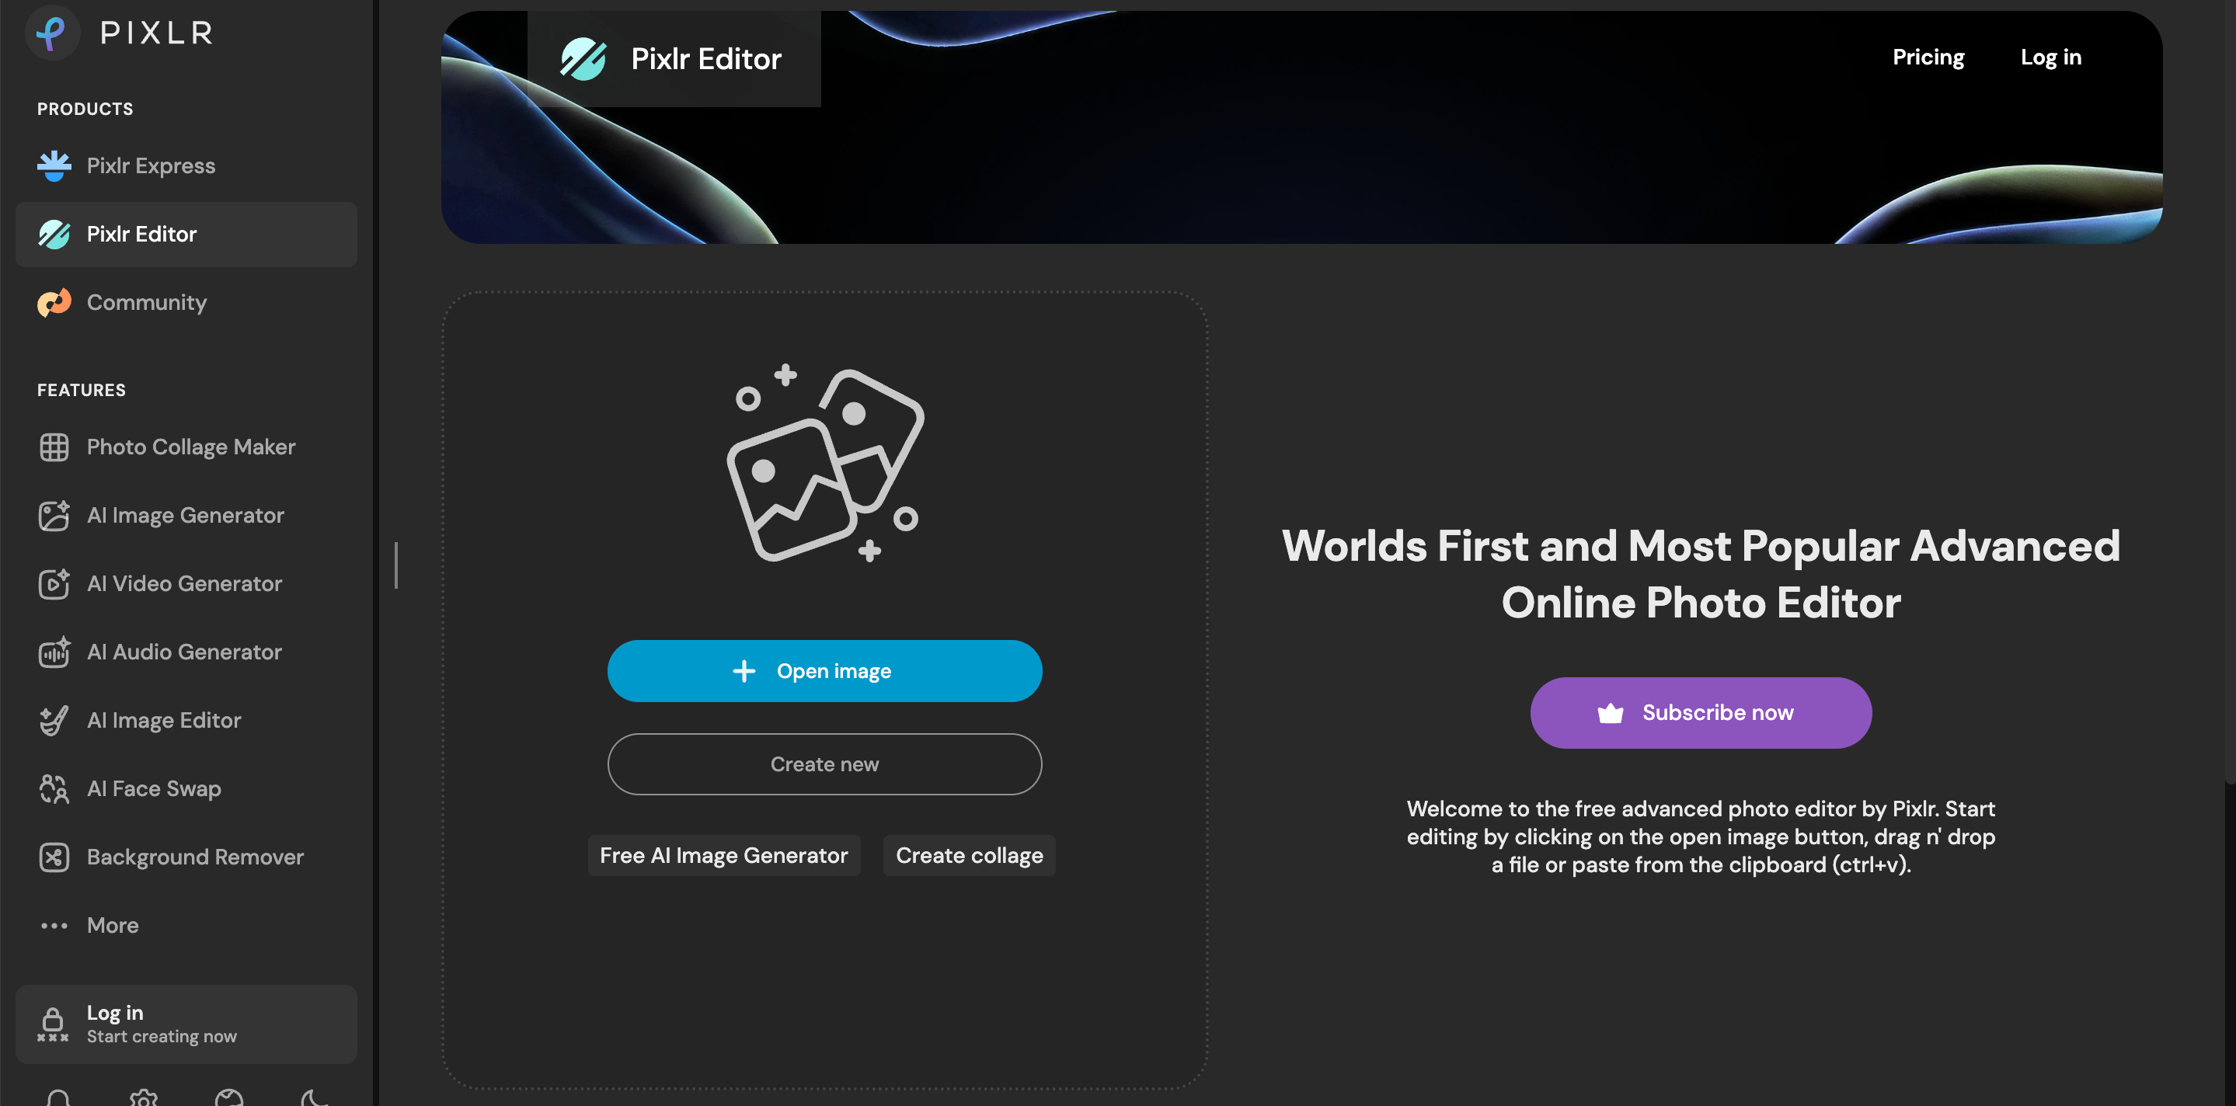Open AI Face Swap
This screenshot has height=1106, width=2236.
[x=186, y=788]
